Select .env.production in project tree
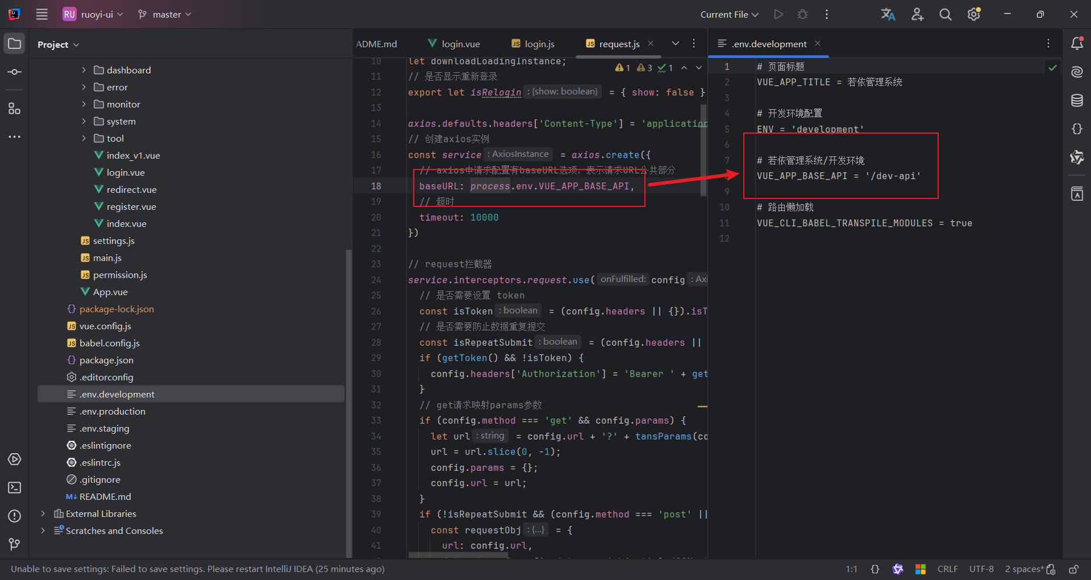Screen dimensions: 1091x580 click(113, 411)
